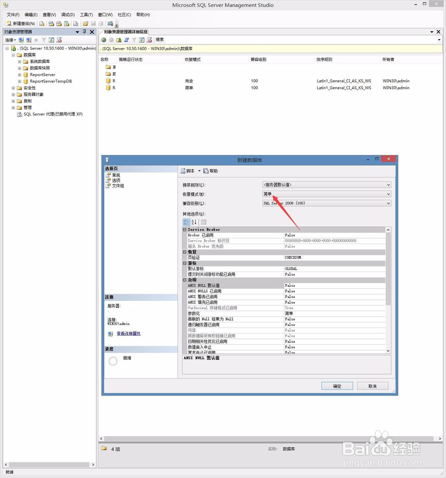Select the 文件组 page in 选择页
This screenshot has width=446, height=478.
click(118, 185)
